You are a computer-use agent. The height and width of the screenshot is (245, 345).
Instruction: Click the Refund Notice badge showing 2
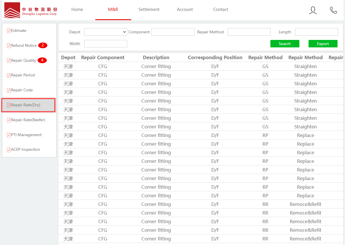[42, 45]
